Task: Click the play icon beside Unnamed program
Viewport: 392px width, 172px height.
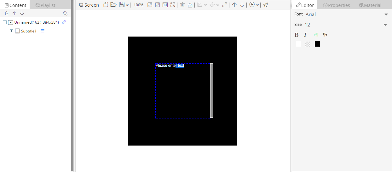Action: (10, 22)
